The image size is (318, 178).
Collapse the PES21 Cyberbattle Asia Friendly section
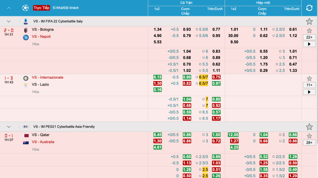(x=9, y=127)
